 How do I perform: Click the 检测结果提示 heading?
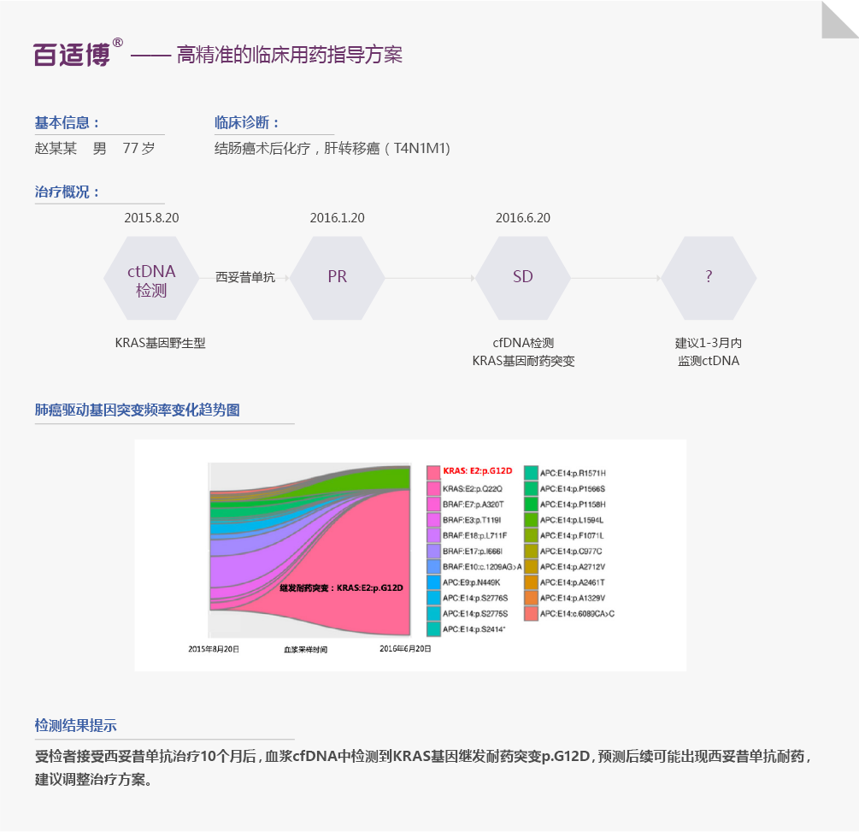point(75,726)
